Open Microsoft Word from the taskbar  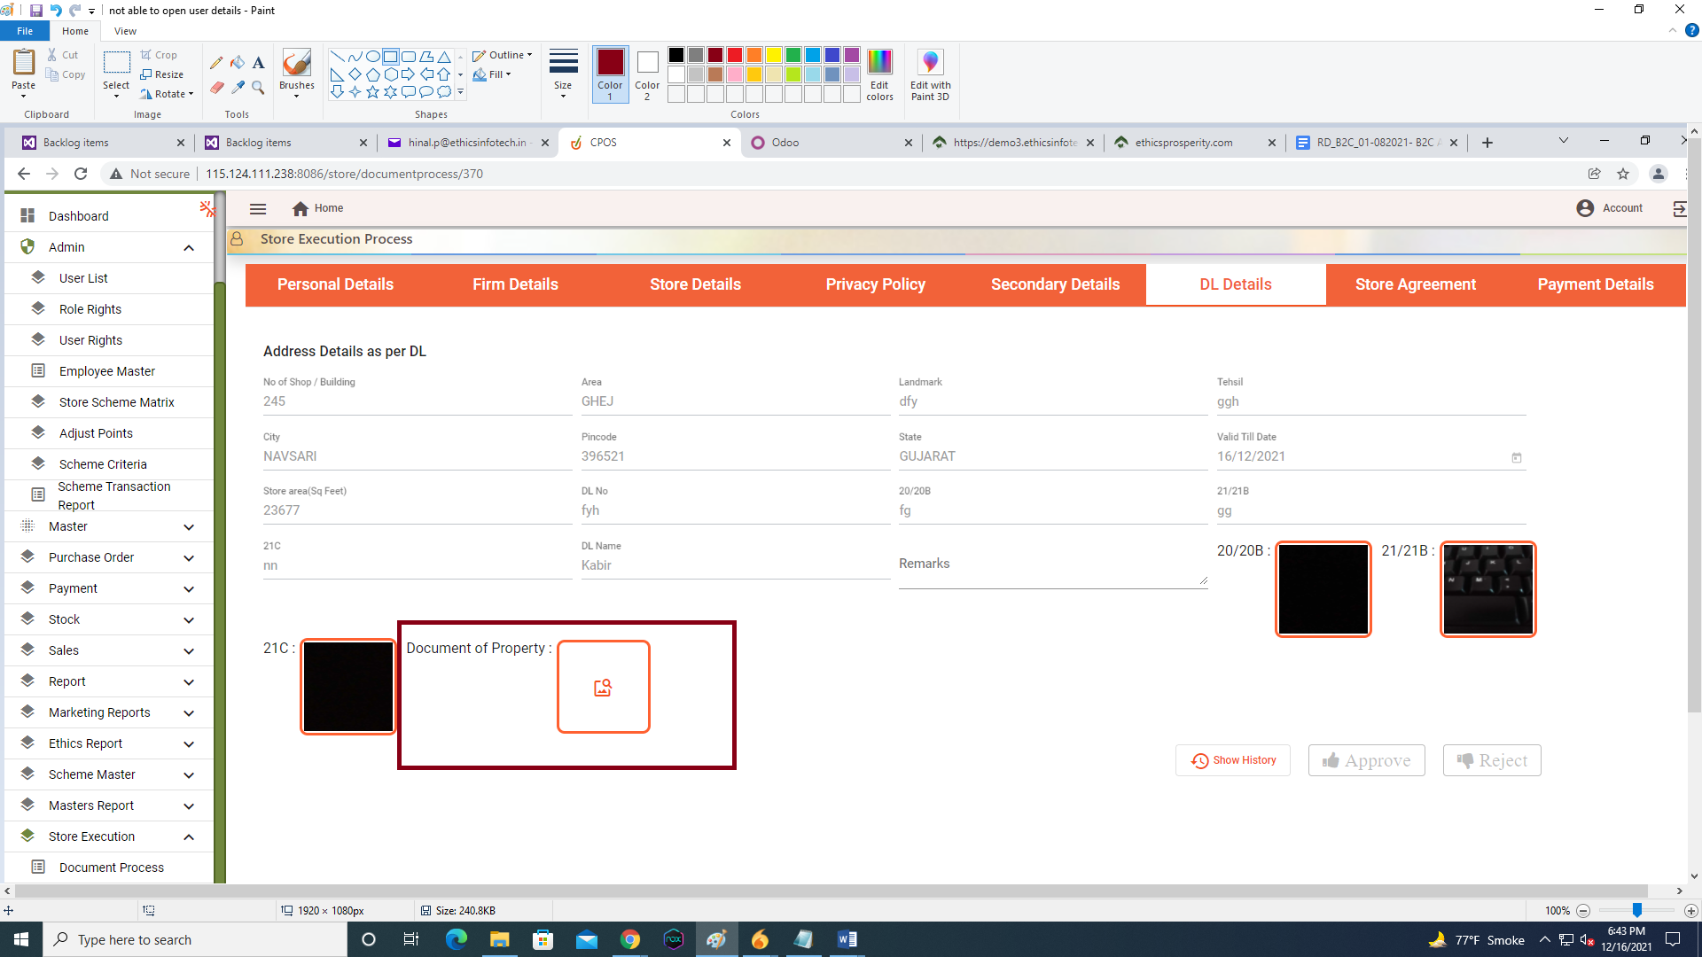(x=847, y=939)
